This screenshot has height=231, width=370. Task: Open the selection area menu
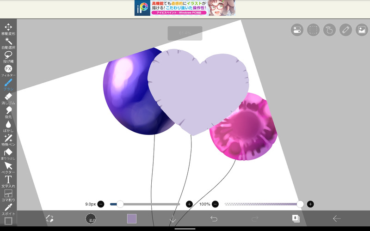313,30
